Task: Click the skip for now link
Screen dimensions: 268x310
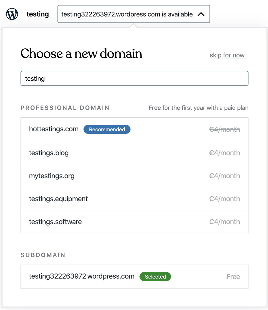Action: point(227,55)
